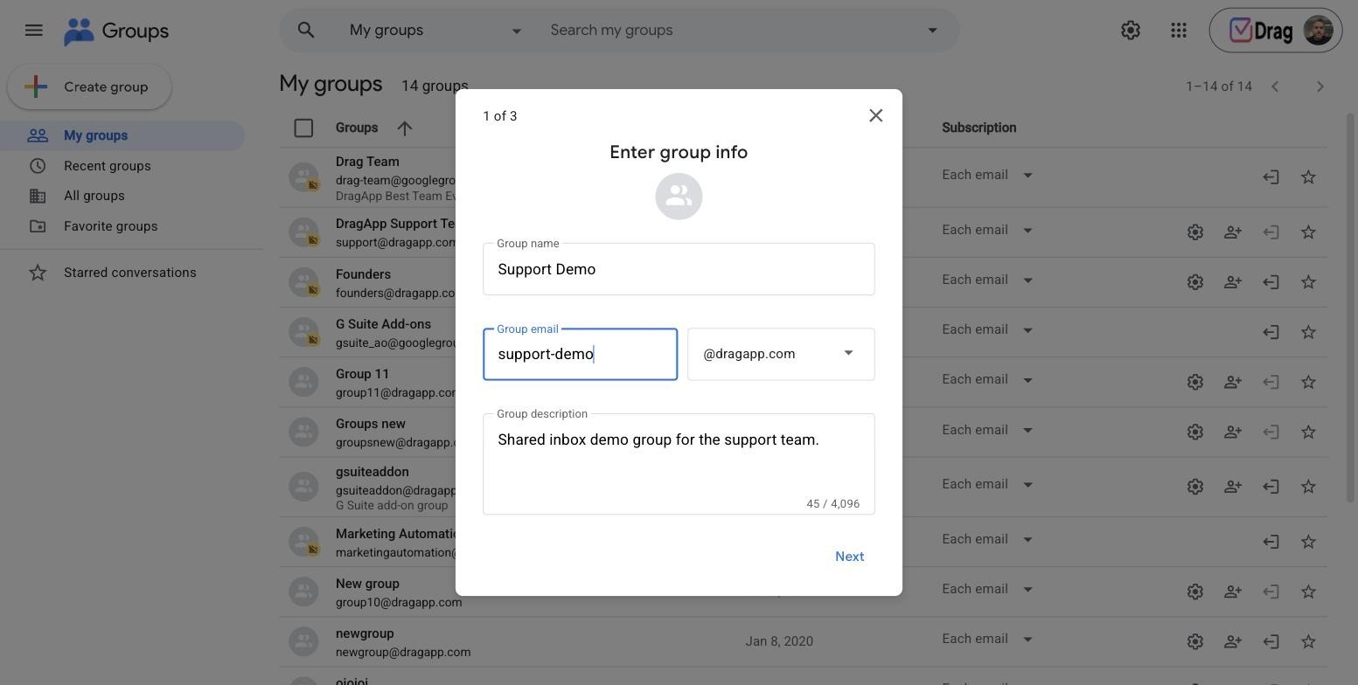
Task: Open settings for Group 11
Action: 1195,382
